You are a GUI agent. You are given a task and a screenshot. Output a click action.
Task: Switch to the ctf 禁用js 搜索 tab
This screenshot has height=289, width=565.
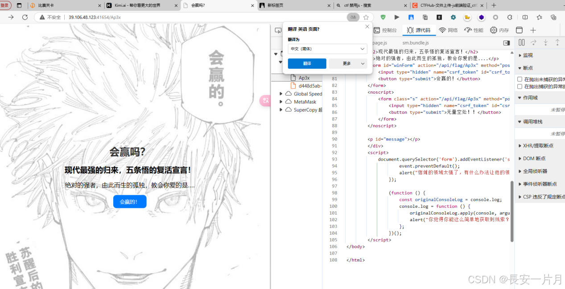[371, 5]
